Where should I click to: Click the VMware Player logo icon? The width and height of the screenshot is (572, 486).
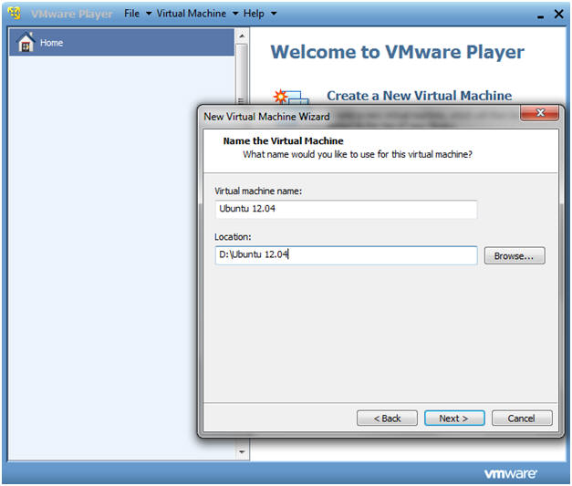point(15,13)
